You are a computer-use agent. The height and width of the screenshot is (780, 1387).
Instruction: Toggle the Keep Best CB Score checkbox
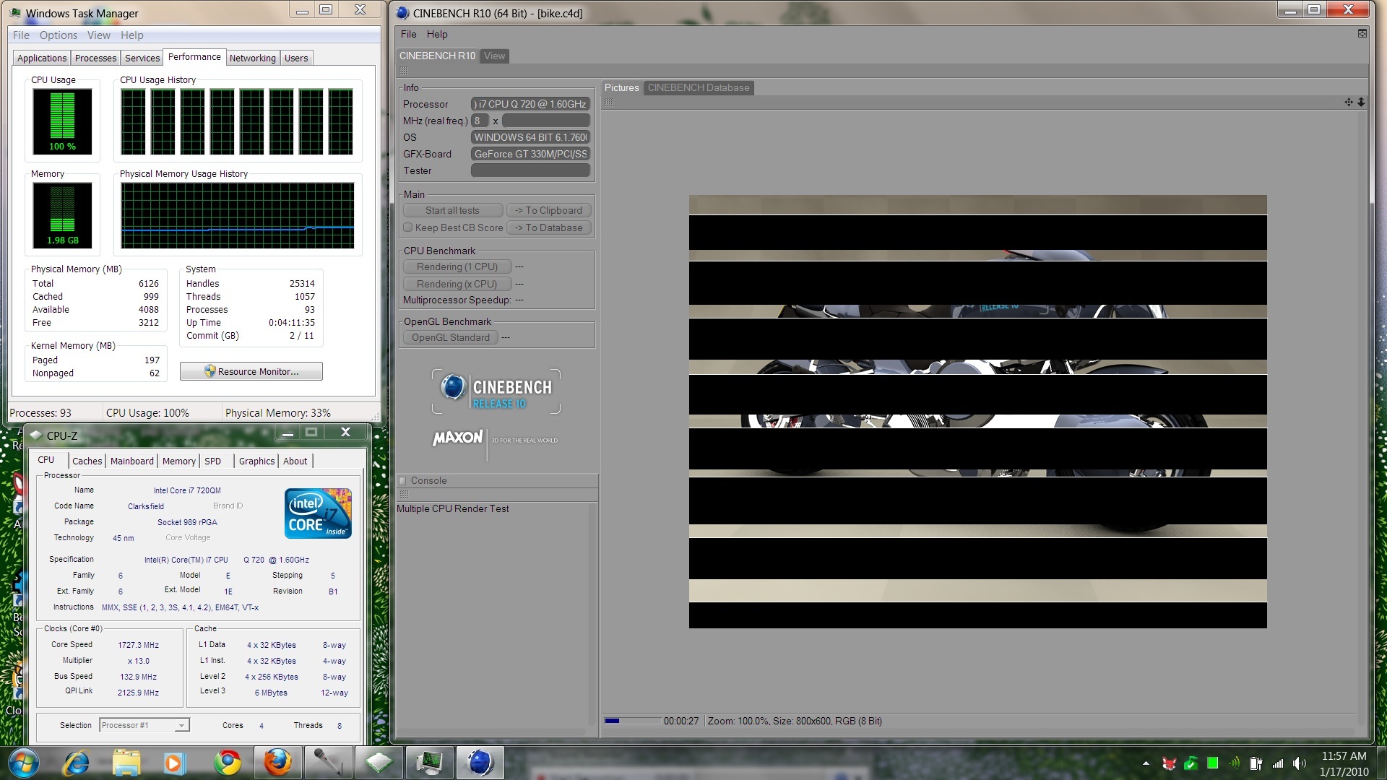pyautogui.click(x=408, y=227)
